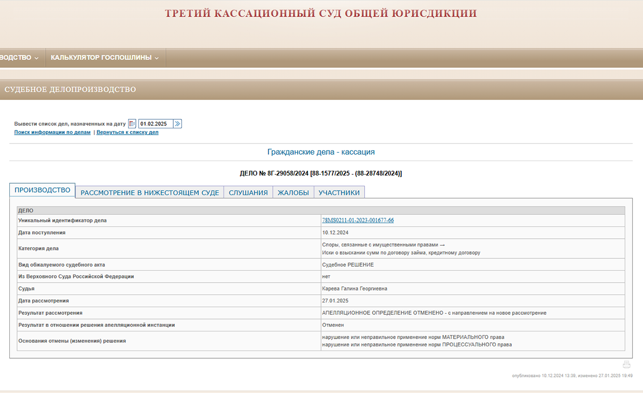643x393 pixels.
Task: Open the calendar date picker icon
Action: tap(132, 124)
